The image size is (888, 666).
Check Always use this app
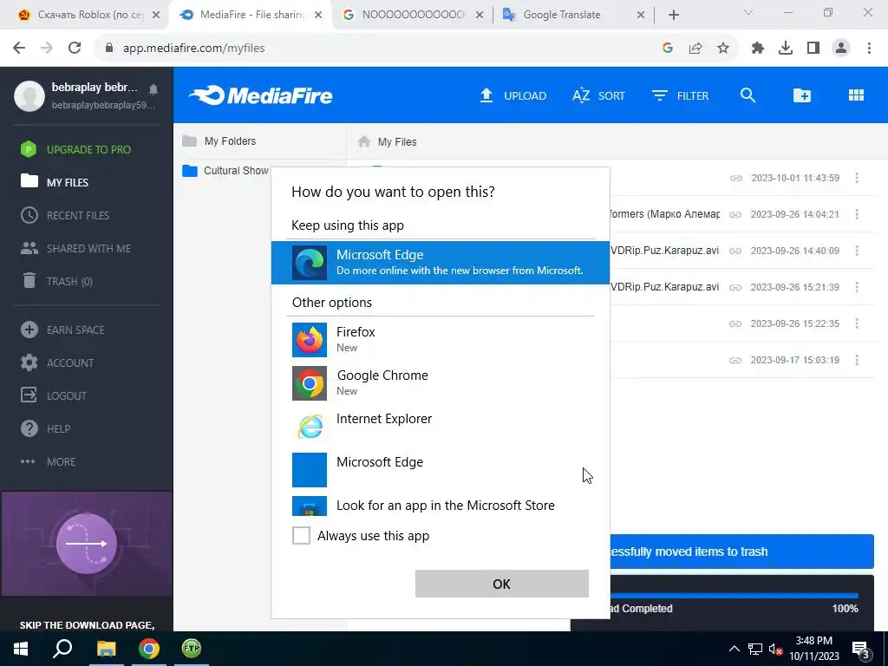[x=301, y=535]
